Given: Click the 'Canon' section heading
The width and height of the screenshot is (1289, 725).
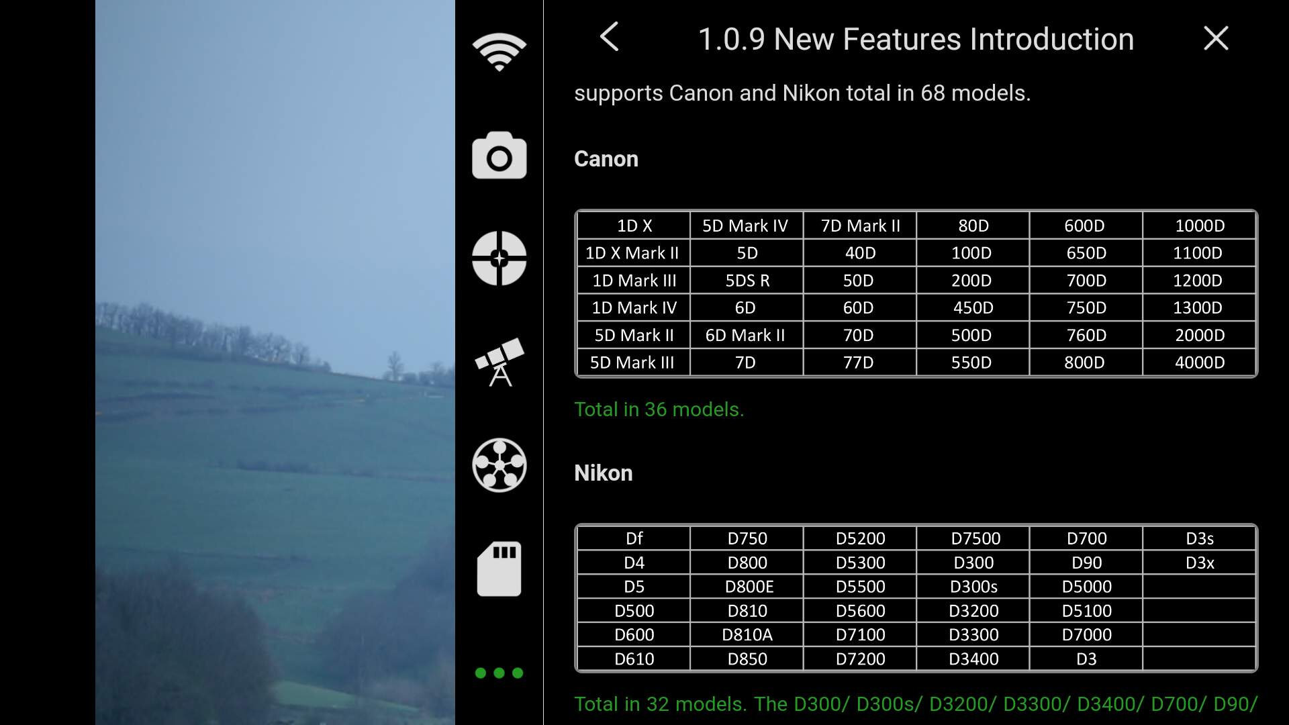Looking at the screenshot, I should tap(606, 159).
